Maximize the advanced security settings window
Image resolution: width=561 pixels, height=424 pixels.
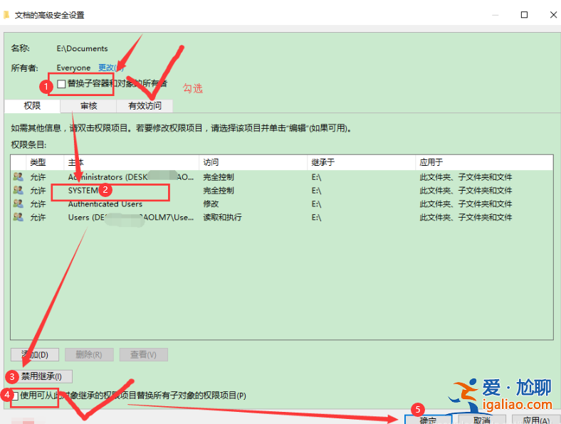point(524,15)
